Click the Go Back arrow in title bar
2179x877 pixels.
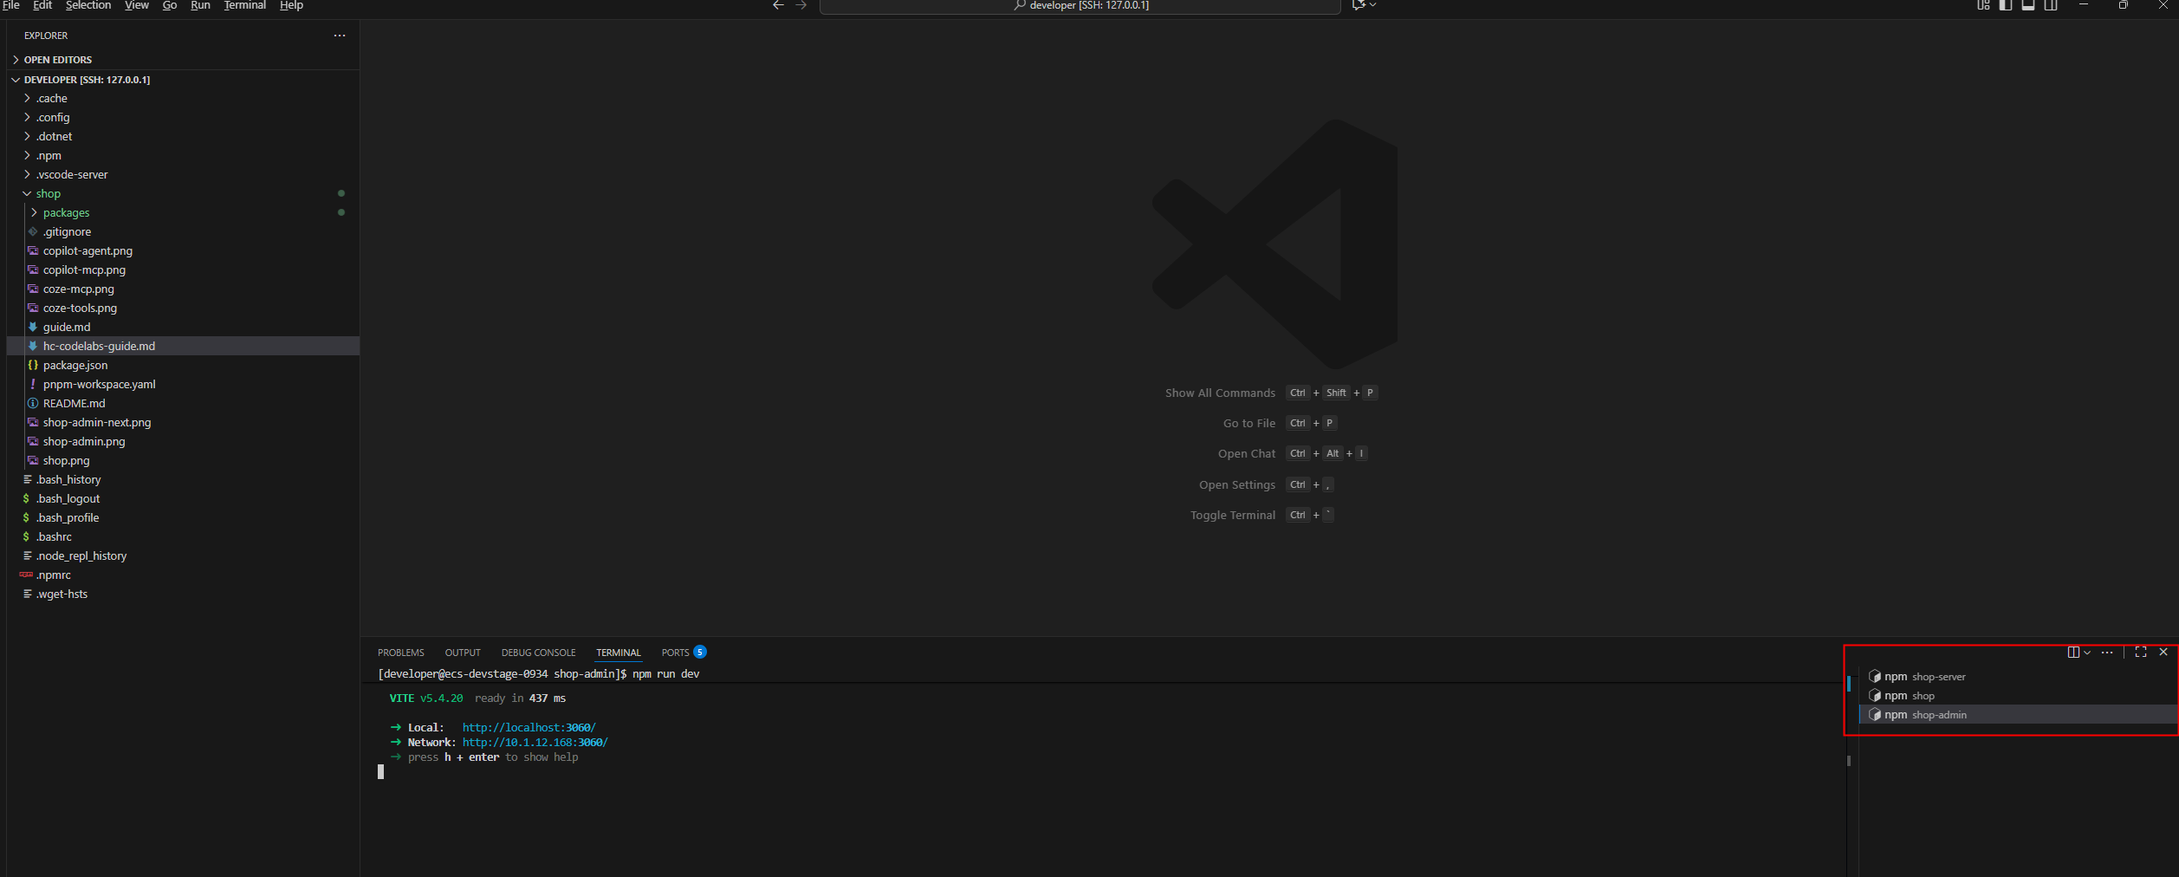(778, 5)
